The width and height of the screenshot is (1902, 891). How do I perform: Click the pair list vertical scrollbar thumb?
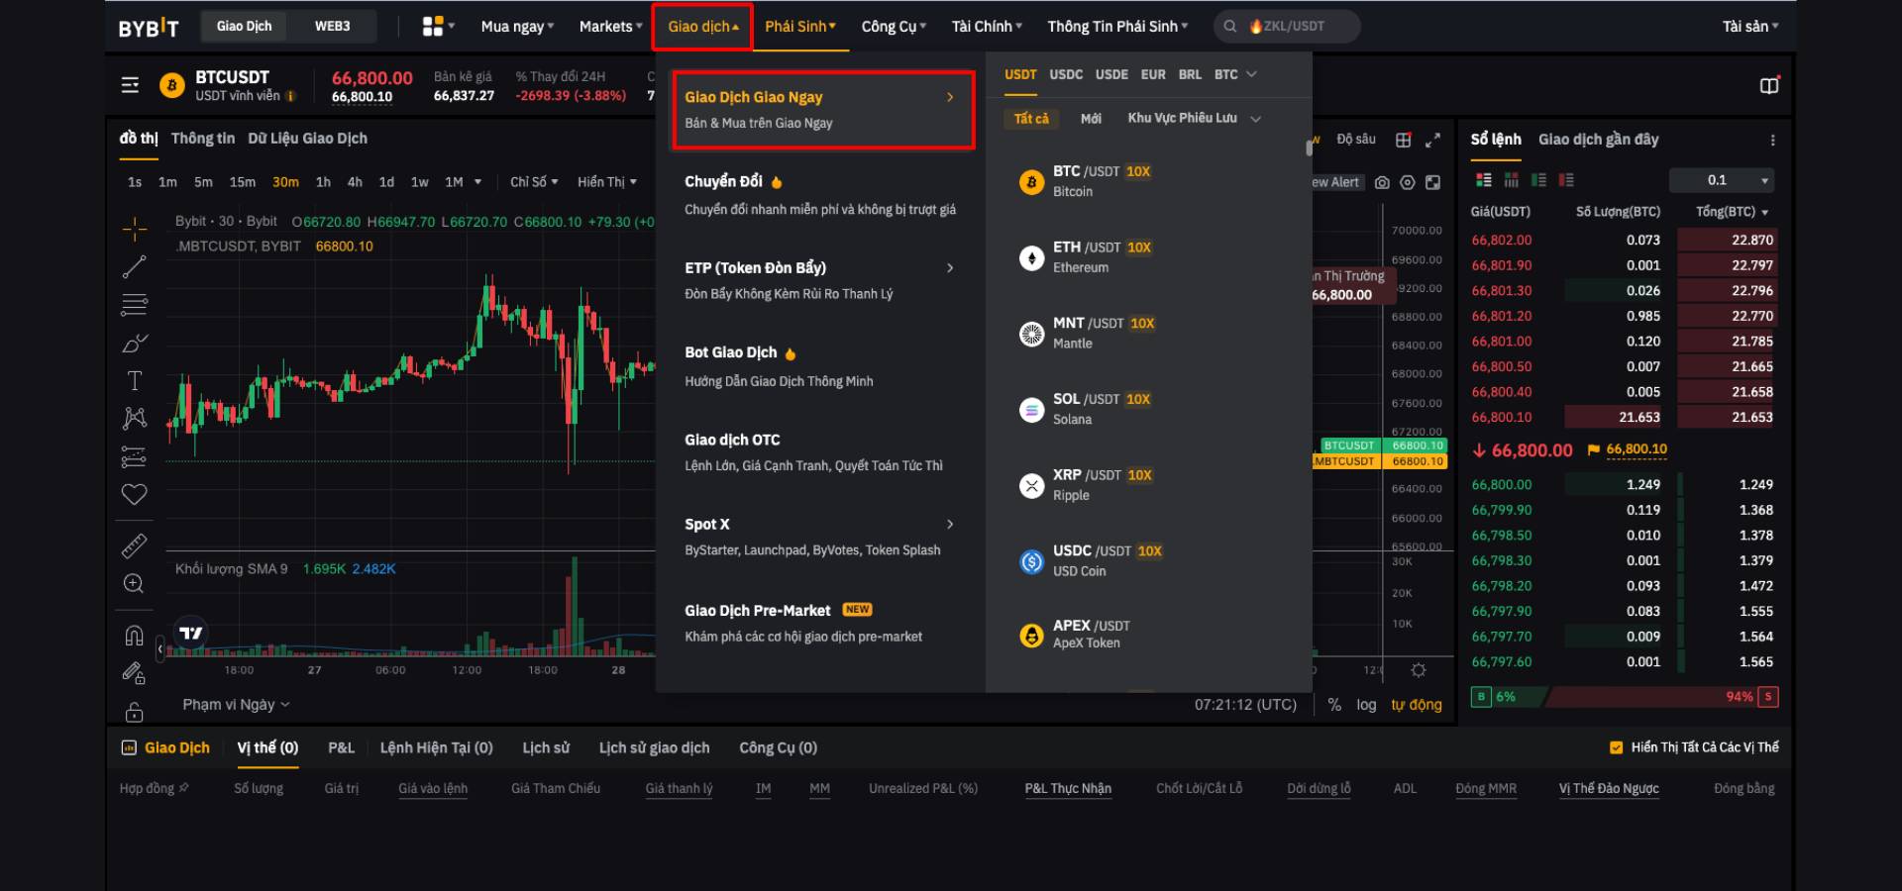pos(1309,148)
